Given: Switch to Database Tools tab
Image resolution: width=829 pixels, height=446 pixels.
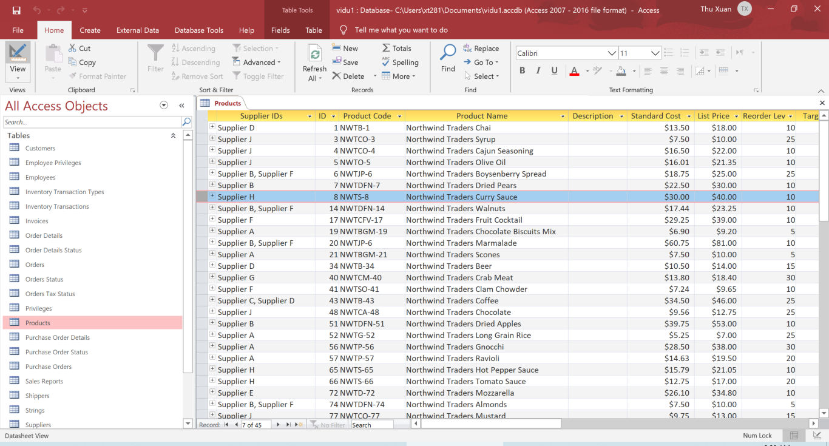Looking at the screenshot, I should click(x=199, y=30).
